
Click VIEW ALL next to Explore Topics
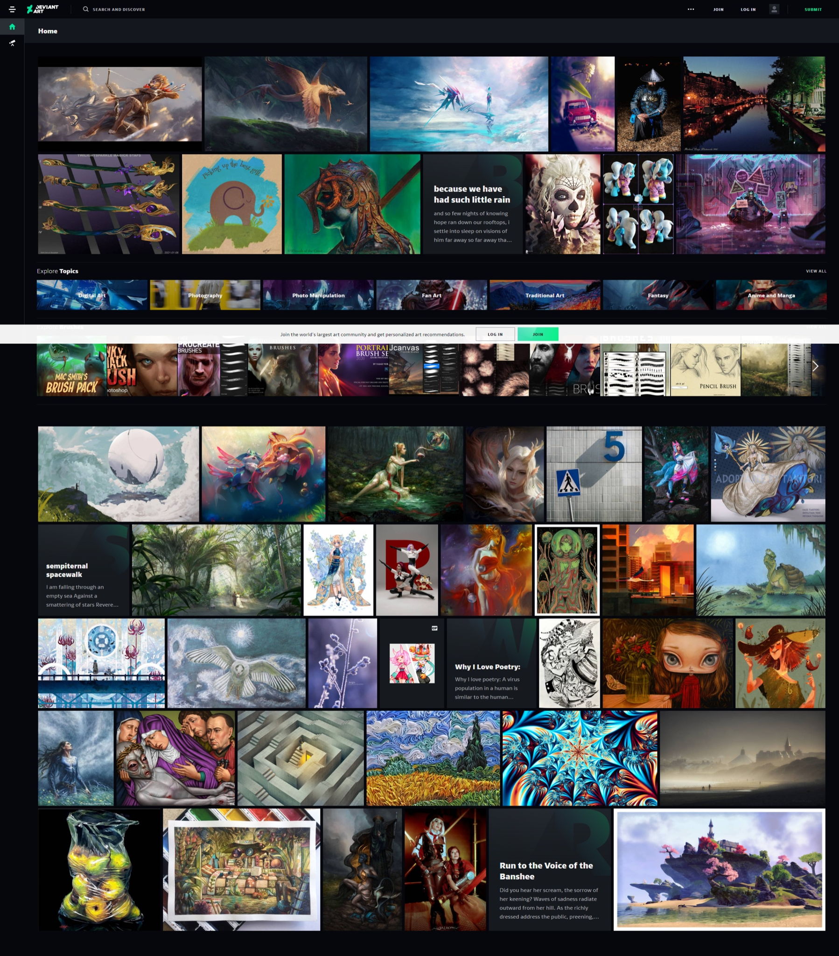coord(816,271)
